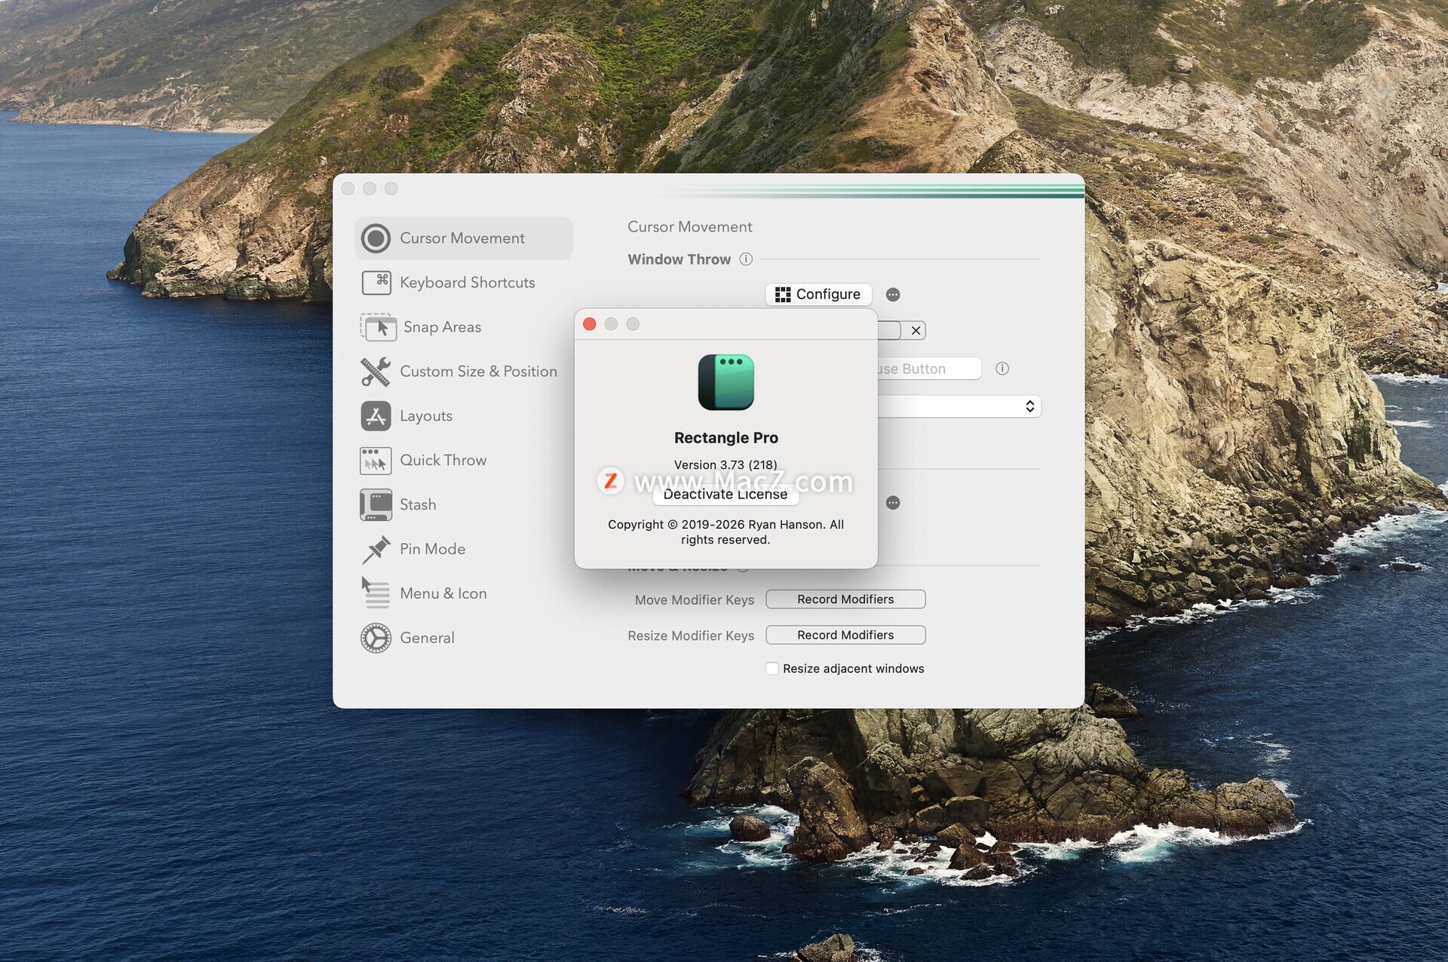
Task: Click ellipsis button next to Configure
Action: coord(893,295)
